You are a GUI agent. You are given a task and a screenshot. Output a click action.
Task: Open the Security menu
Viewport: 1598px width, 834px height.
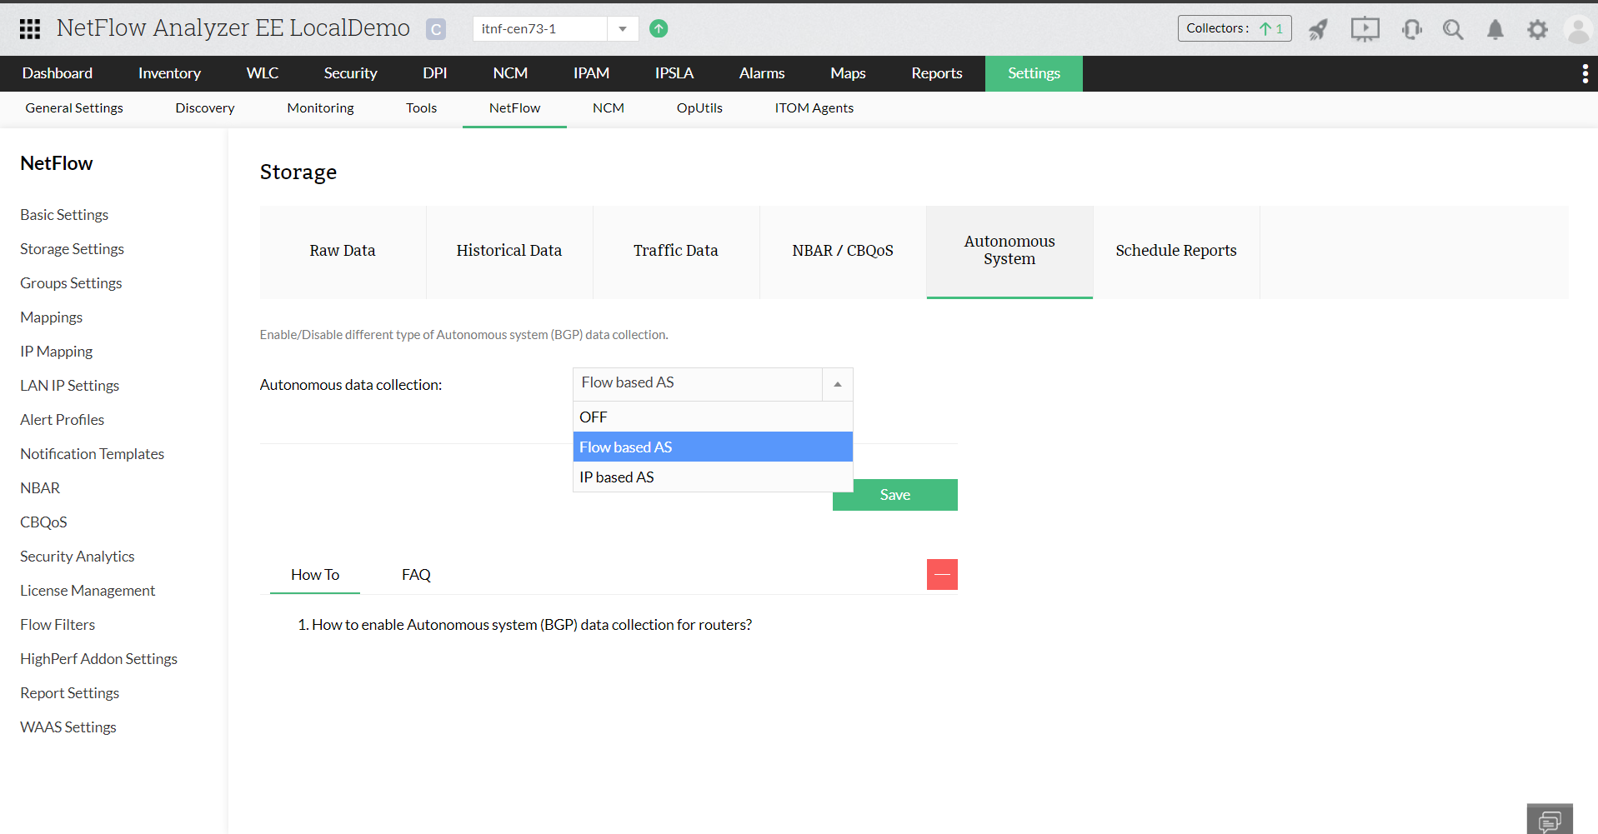tap(350, 73)
